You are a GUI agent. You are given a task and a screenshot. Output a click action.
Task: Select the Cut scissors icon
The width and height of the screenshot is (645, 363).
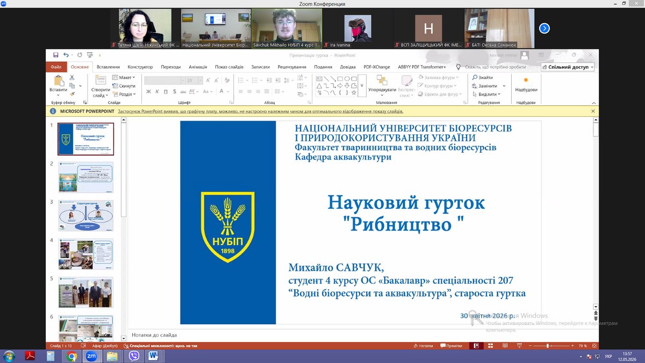pos(72,77)
